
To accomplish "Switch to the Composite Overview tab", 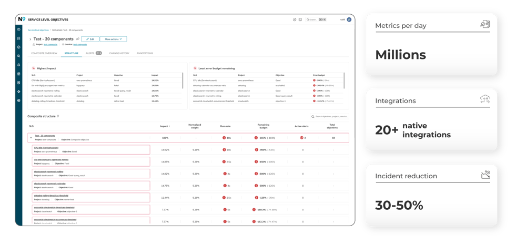I will click(x=44, y=53).
